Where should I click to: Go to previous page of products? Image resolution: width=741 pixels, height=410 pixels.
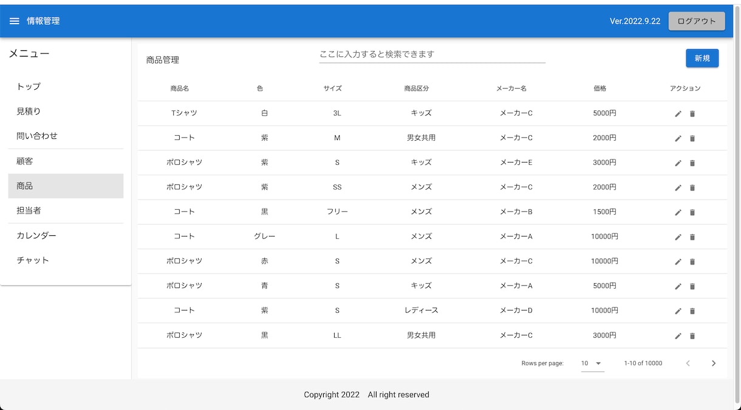tap(688, 363)
